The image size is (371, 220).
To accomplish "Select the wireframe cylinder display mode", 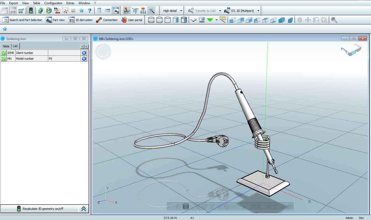I will [x=151, y=20].
